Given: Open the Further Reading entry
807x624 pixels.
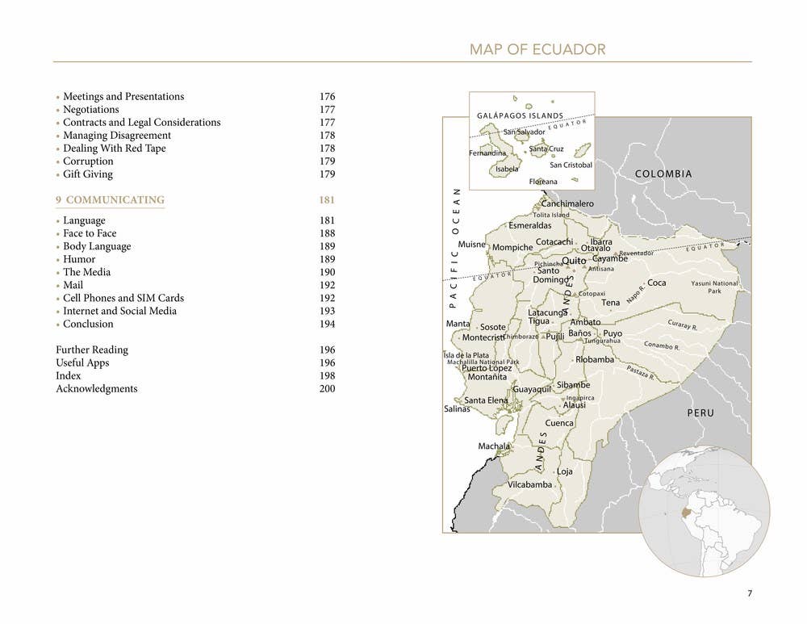Looking at the screenshot, I should (x=195, y=350).
